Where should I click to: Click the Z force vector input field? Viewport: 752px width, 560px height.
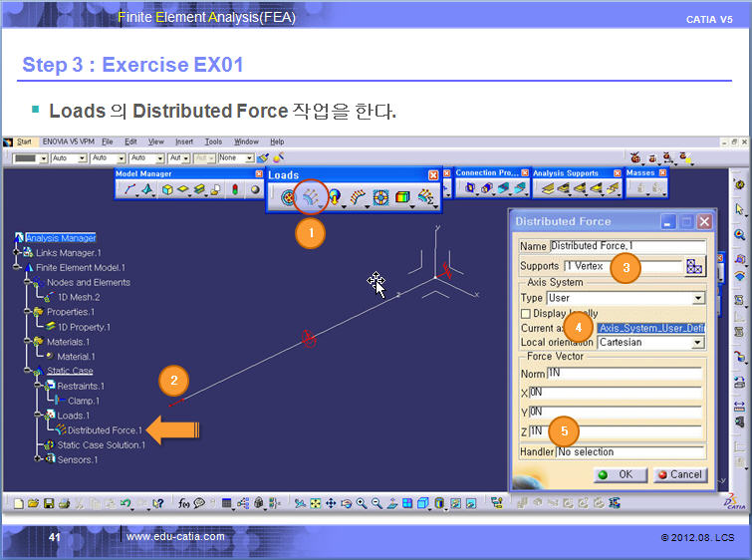coord(616,430)
